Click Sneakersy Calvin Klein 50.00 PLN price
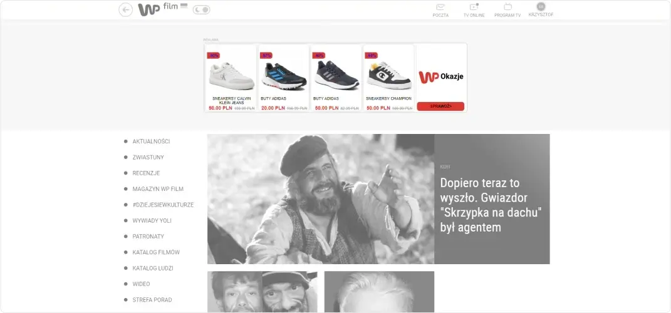Screen dimensions: 671x313 (x=221, y=108)
